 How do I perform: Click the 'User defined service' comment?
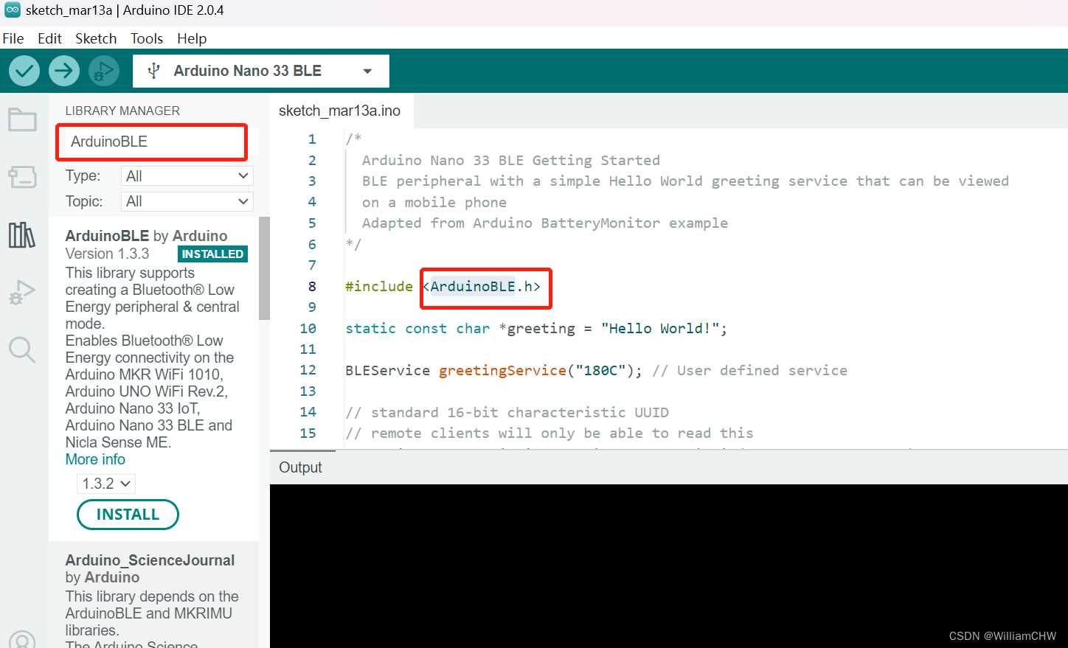pyautogui.click(x=750, y=371)
